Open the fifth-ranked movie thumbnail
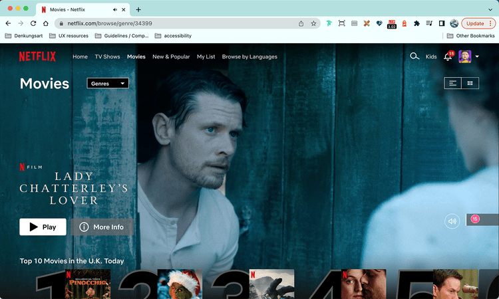 (x=456, y=284)
